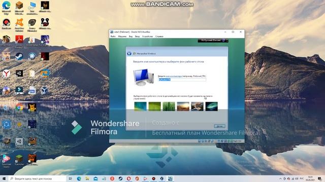Open VirtualBox cube desktop shortcut
The height and width of the screenshot is (182, 325).
click(x=44, y=90)
